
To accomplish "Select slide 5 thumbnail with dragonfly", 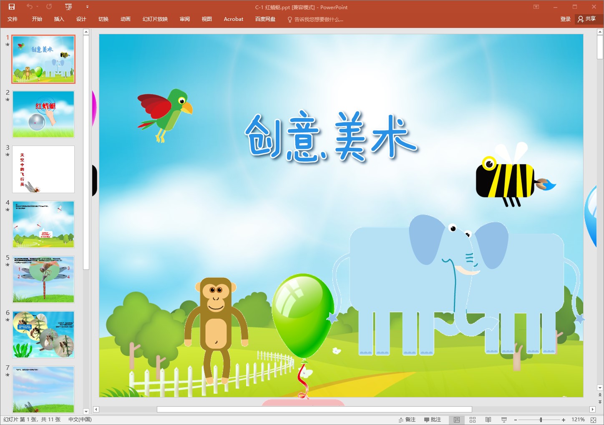I will (x=43, y=279).
